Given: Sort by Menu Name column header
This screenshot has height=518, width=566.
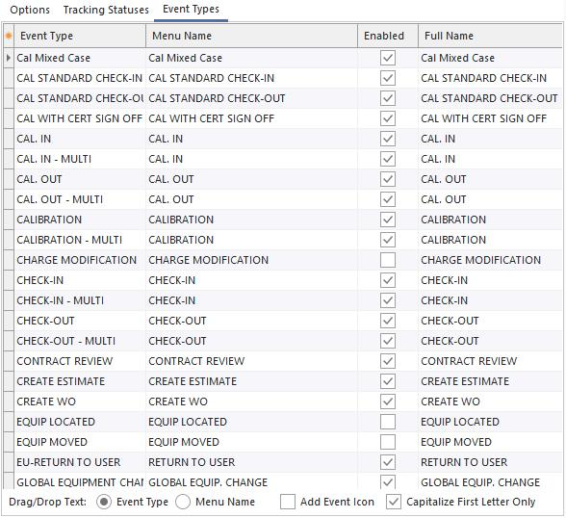Looking at the screenshot, I should point(251,36).
